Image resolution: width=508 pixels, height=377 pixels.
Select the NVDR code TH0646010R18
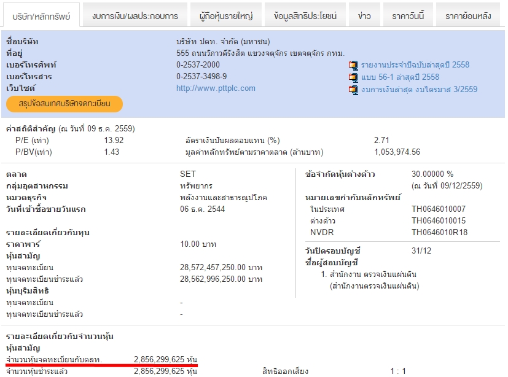coord(440,232)
